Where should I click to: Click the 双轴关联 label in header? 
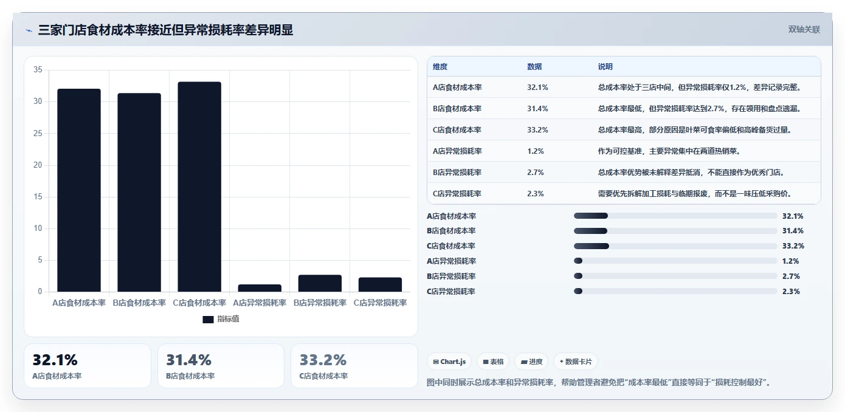804,30
